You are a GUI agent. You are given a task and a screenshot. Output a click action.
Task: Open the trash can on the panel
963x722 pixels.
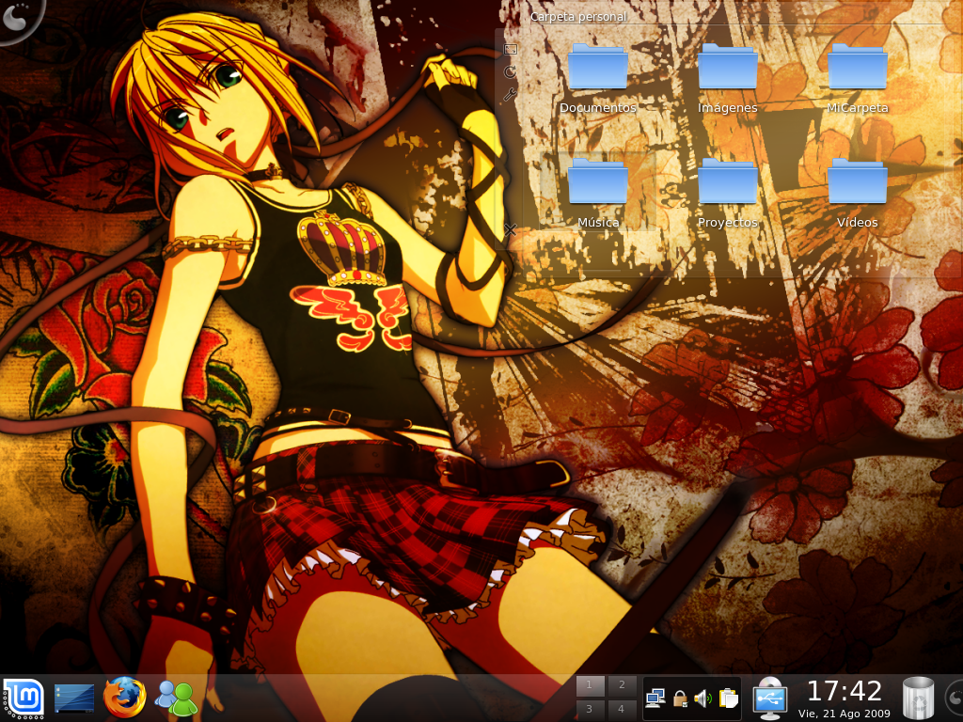click(918, 698)
